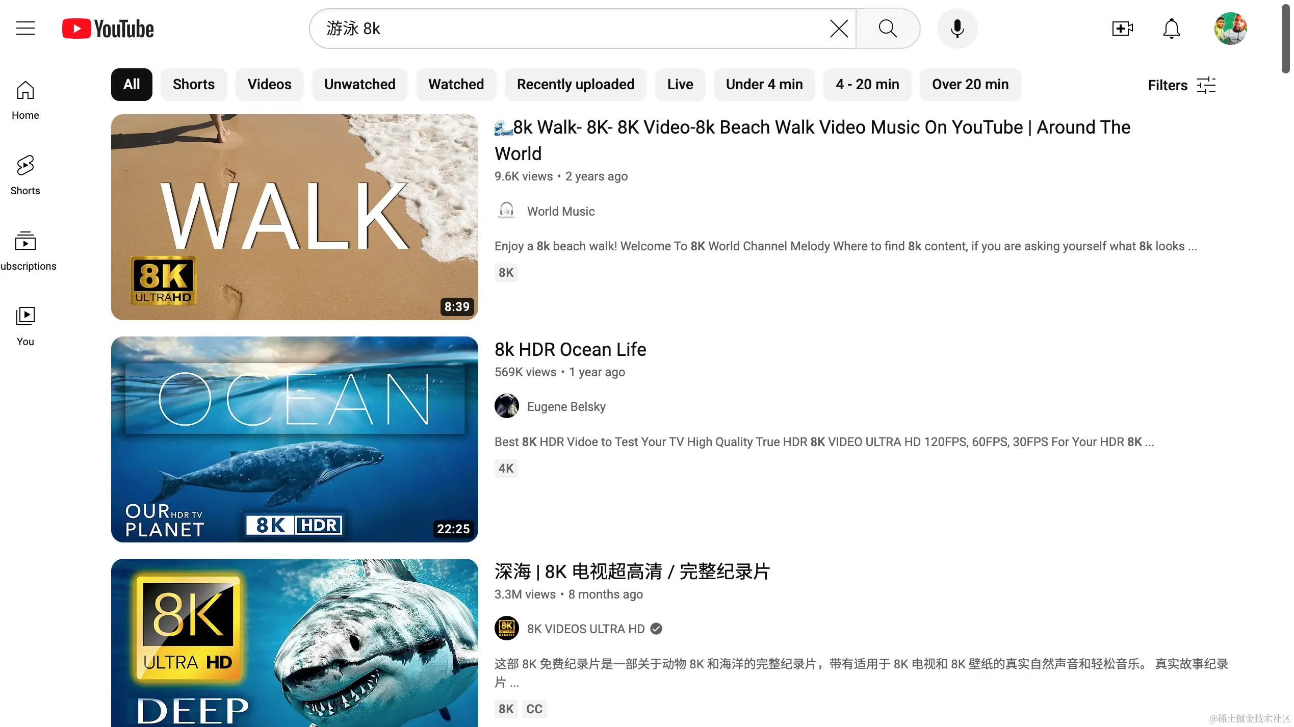Click the Eugene Belsky channel avatar
Viewport: 1294px width, 727px height.
[506, 406]
